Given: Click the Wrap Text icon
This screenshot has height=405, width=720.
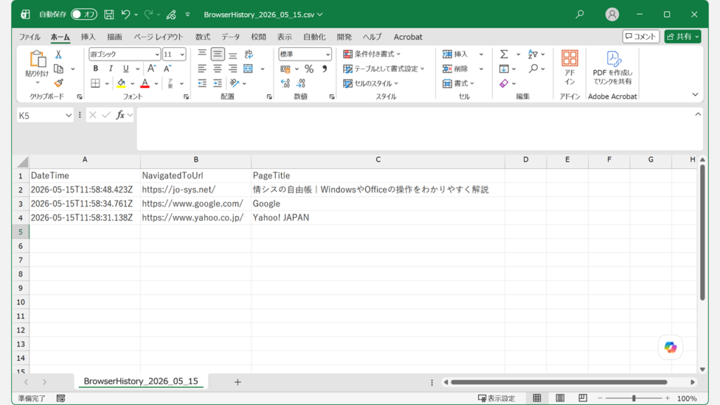Looking at the screenshot, I should click(248, 54).
